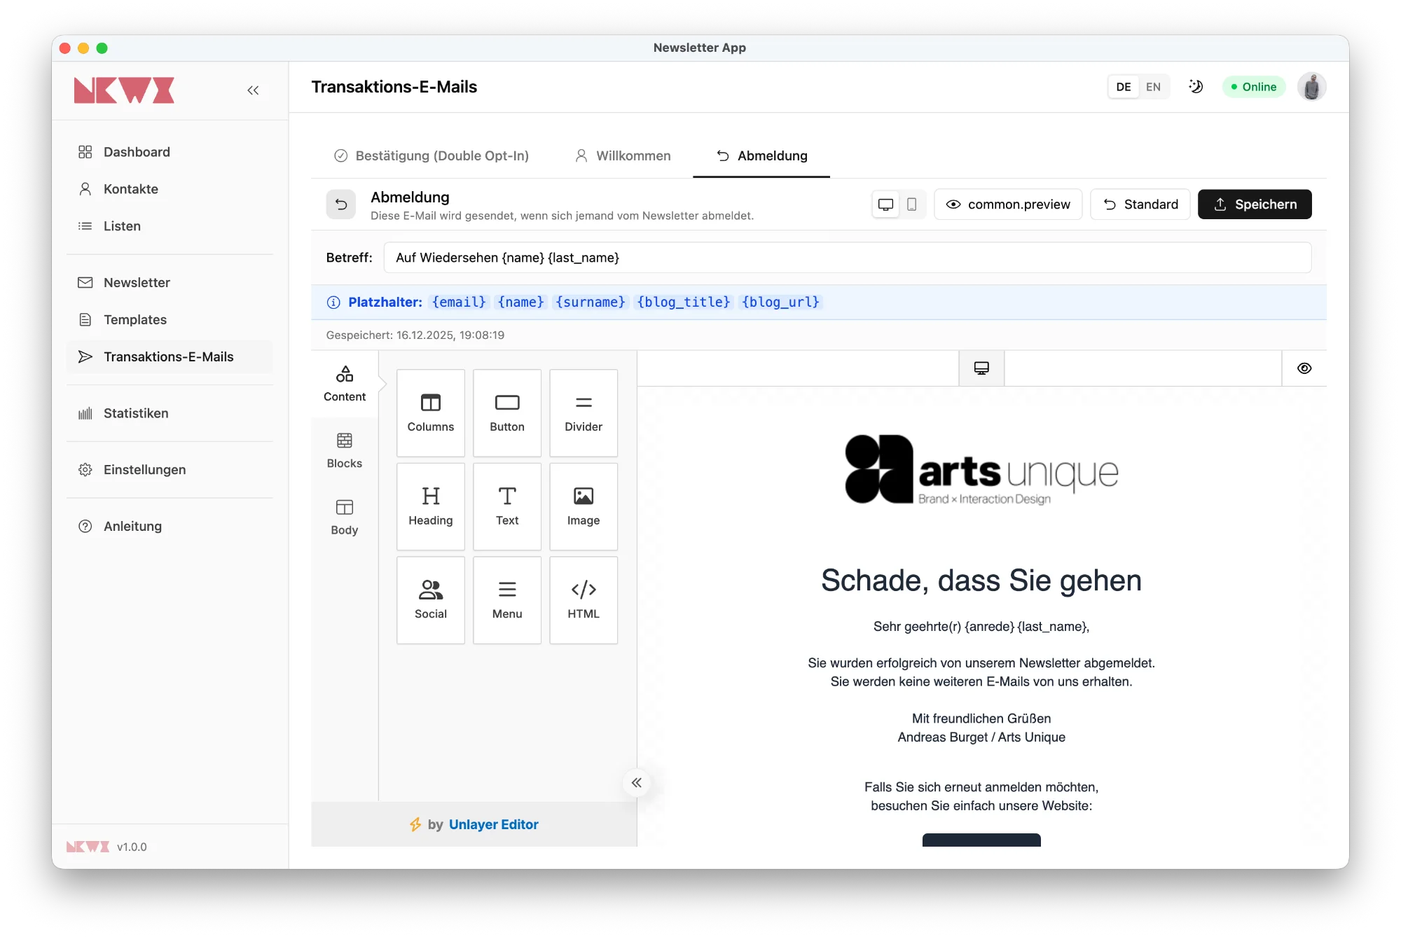Open the user avatar menu
This screenshot has height=937, width=1401.
tap(1311, 87)
